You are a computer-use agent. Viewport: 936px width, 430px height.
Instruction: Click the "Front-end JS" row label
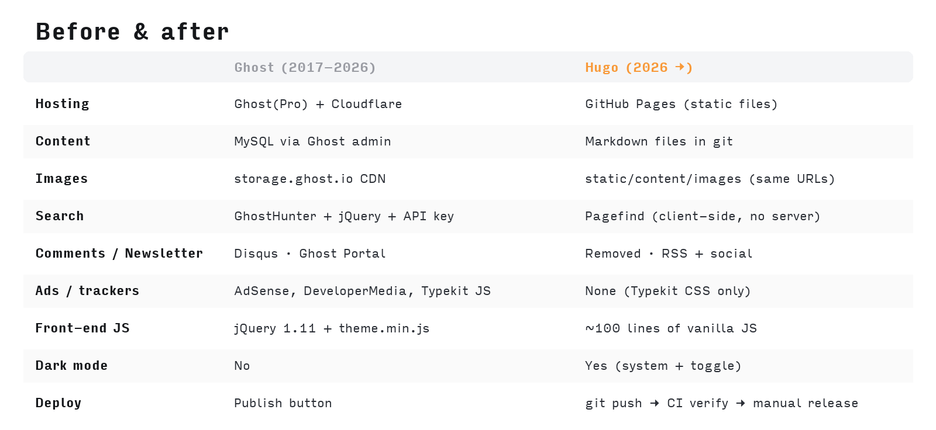82,328
